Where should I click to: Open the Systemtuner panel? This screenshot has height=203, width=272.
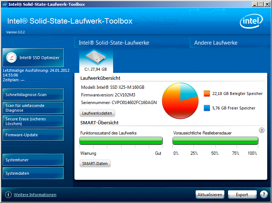[x=33, y=160]
